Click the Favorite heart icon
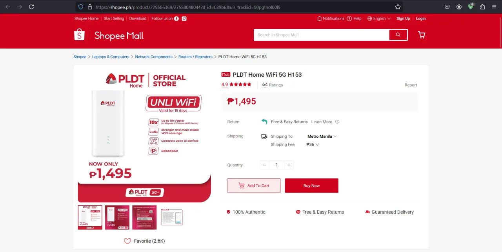 127,241
